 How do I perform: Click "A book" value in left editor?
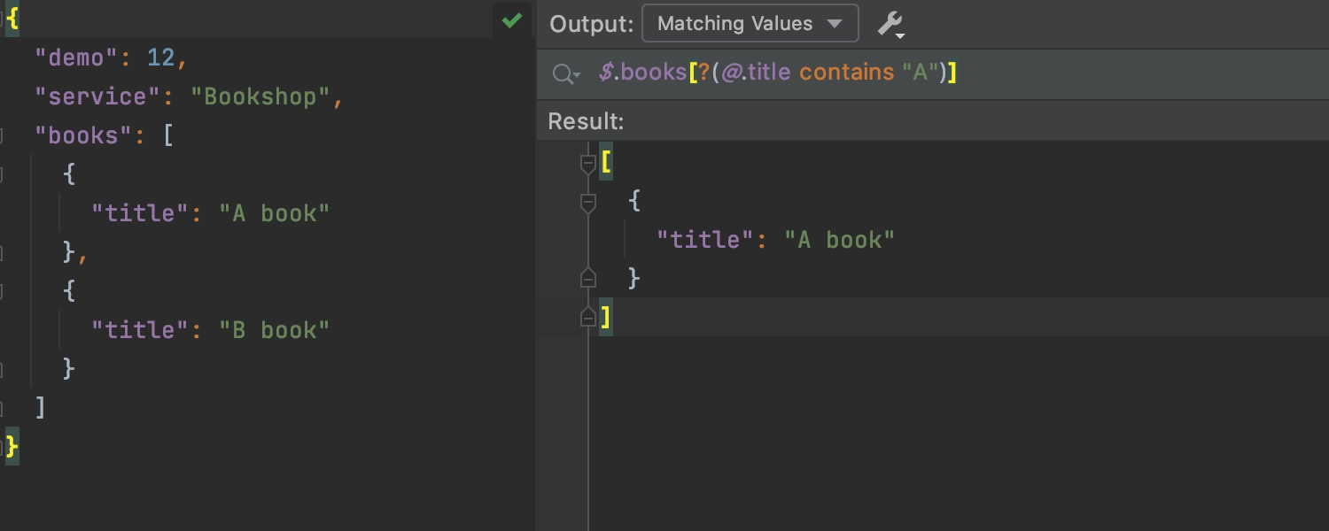point(275,213)
